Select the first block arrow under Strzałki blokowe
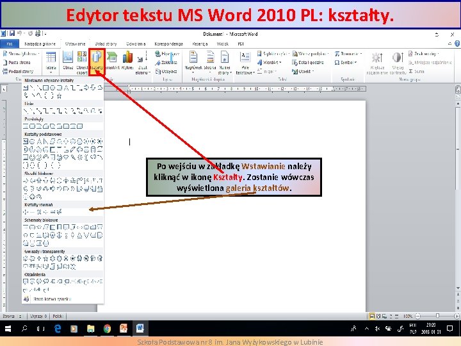 pyautogui.click(x=26, y=180)
